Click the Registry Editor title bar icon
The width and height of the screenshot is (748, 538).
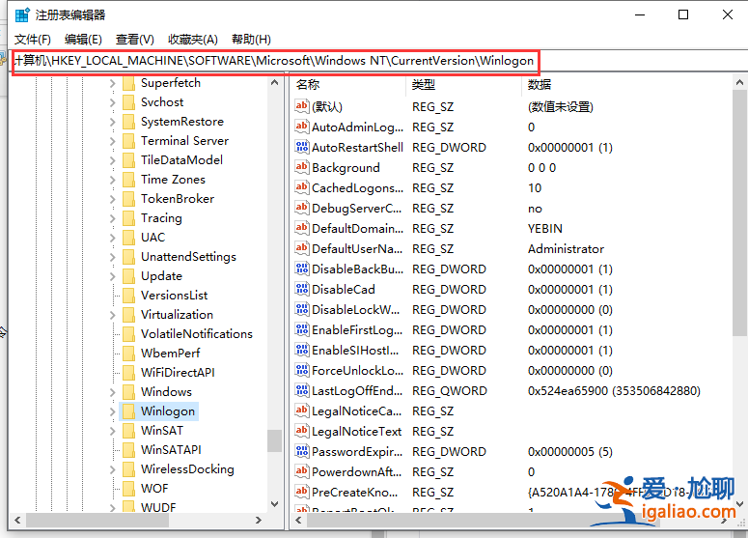pos(22,14)
